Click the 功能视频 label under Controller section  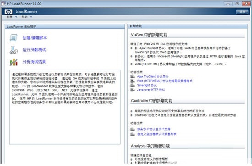[137, 123]
